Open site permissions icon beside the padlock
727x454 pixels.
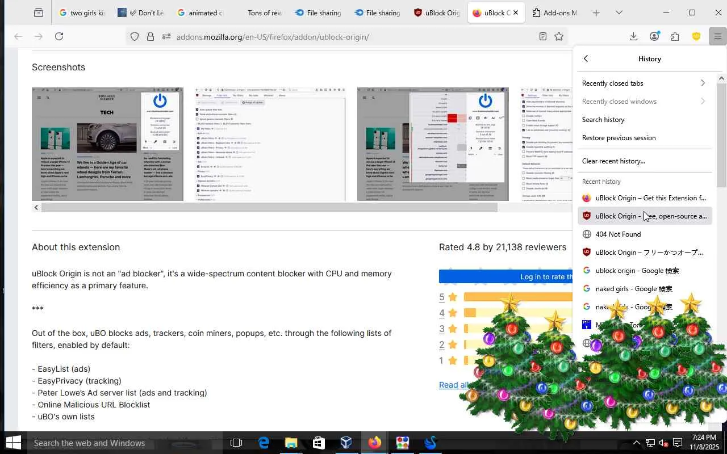click(166, 36)
